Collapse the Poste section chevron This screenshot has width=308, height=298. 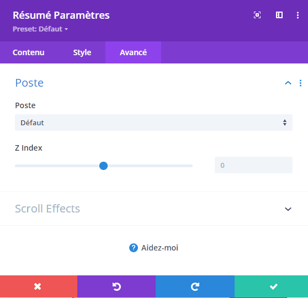pos(288,83)
